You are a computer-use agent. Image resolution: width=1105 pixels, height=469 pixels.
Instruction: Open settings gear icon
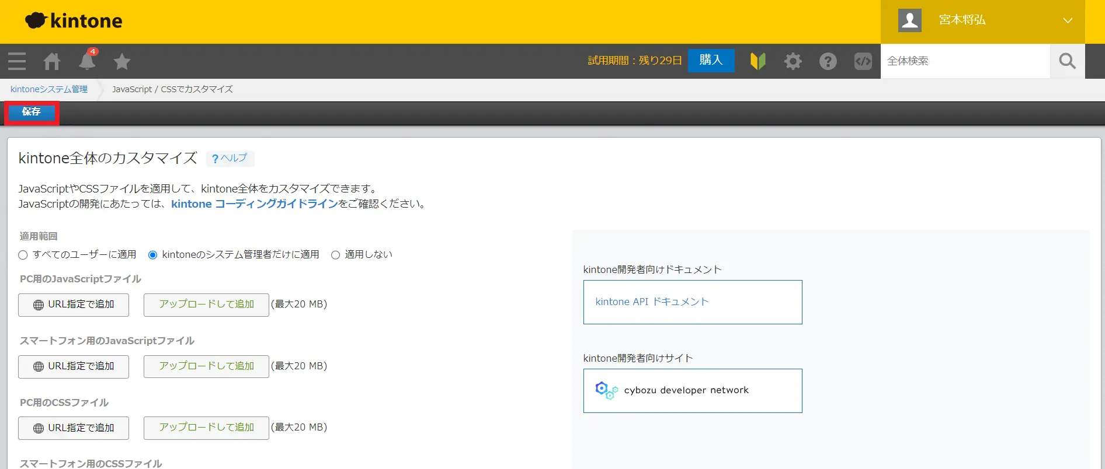[793, 61]
